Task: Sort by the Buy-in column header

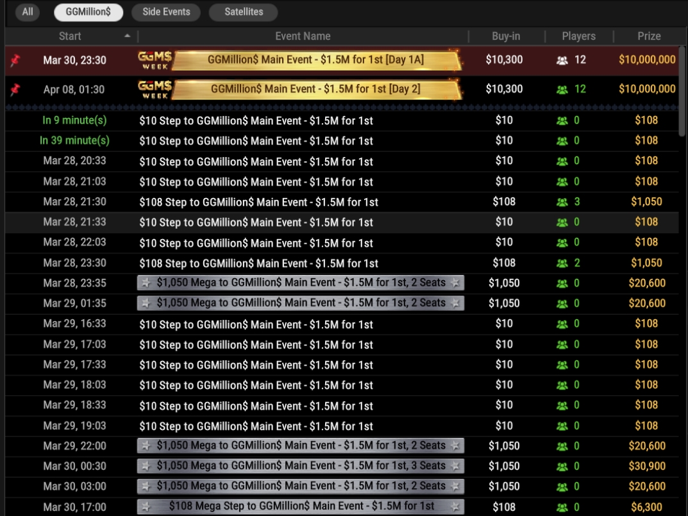Action: tap(506, 36)
